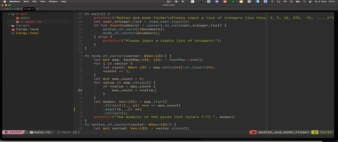
Task: Click the current line number 24
Action: pyautogui.click(x=80, y=90)
